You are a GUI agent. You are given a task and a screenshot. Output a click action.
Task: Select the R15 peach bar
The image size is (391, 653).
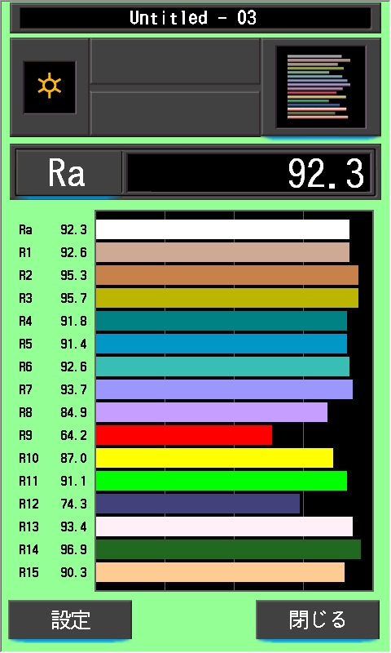pos(220,573)
